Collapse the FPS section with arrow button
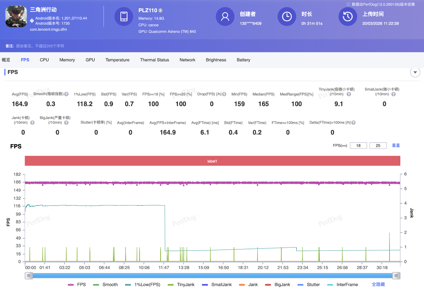The height and width of the screenshot is (291, 424). coord(415,72)
